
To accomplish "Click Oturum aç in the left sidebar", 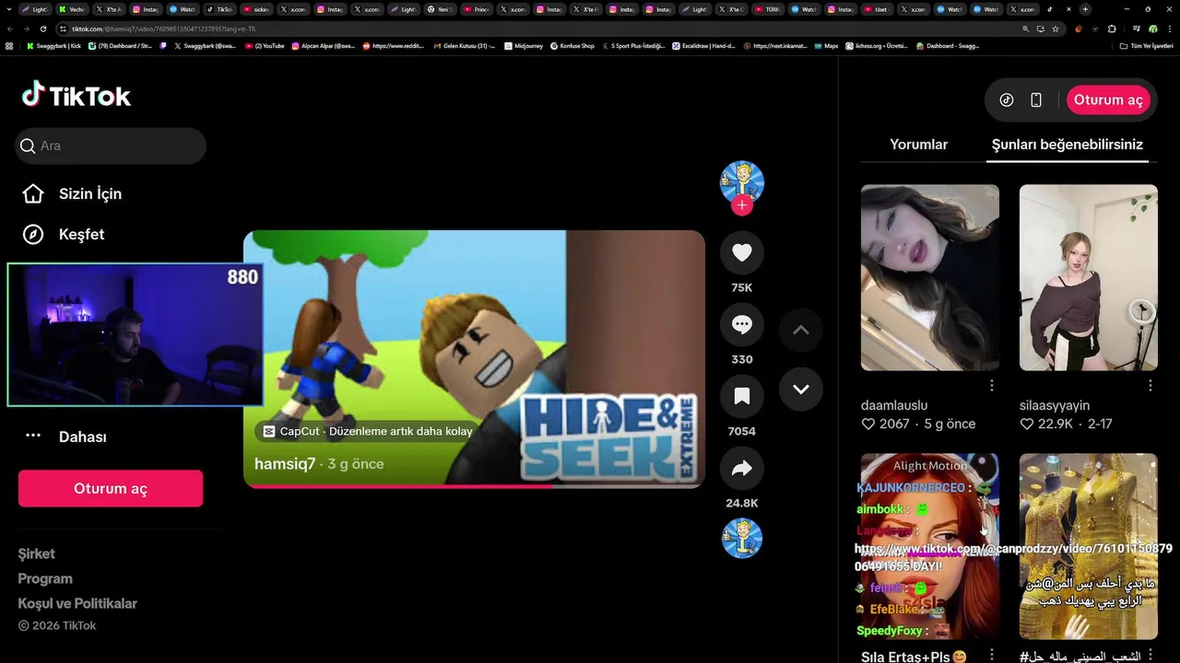I will (111, 488).
